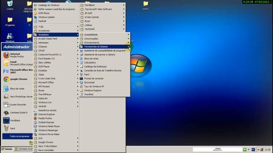Expand the WinRAR program folder

coord(56,107)
